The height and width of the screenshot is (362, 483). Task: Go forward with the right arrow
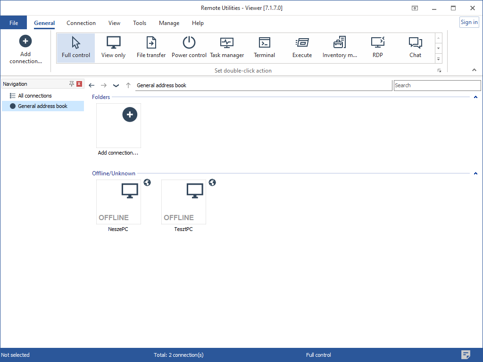104,85
